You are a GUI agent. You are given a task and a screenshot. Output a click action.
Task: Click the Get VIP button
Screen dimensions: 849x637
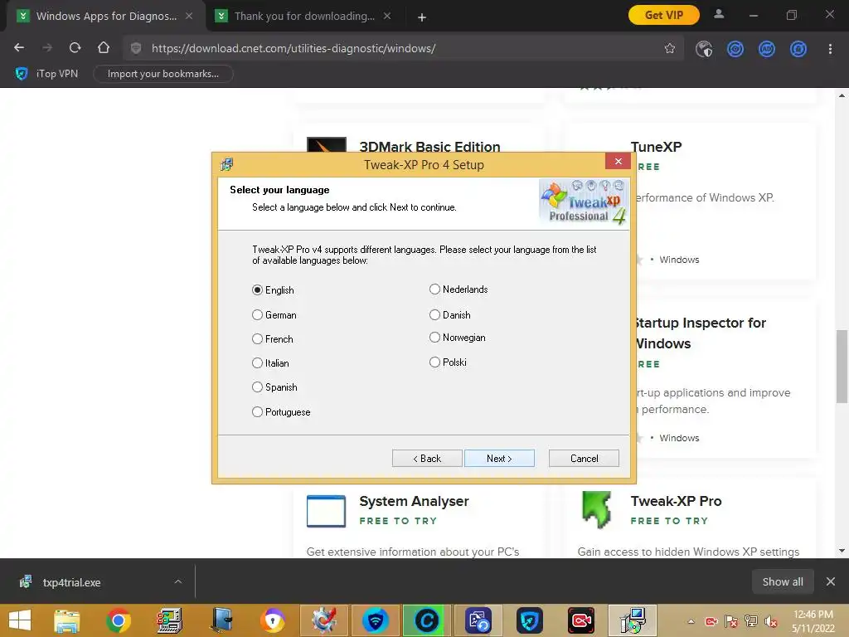664,15
